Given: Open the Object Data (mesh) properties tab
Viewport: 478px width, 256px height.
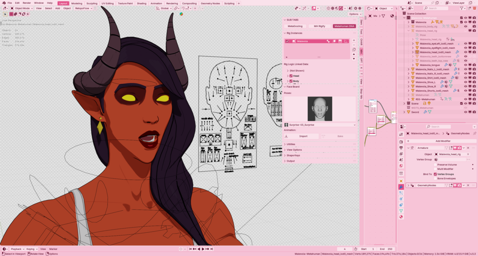Looking at the screenshot, I should point(401,211).
